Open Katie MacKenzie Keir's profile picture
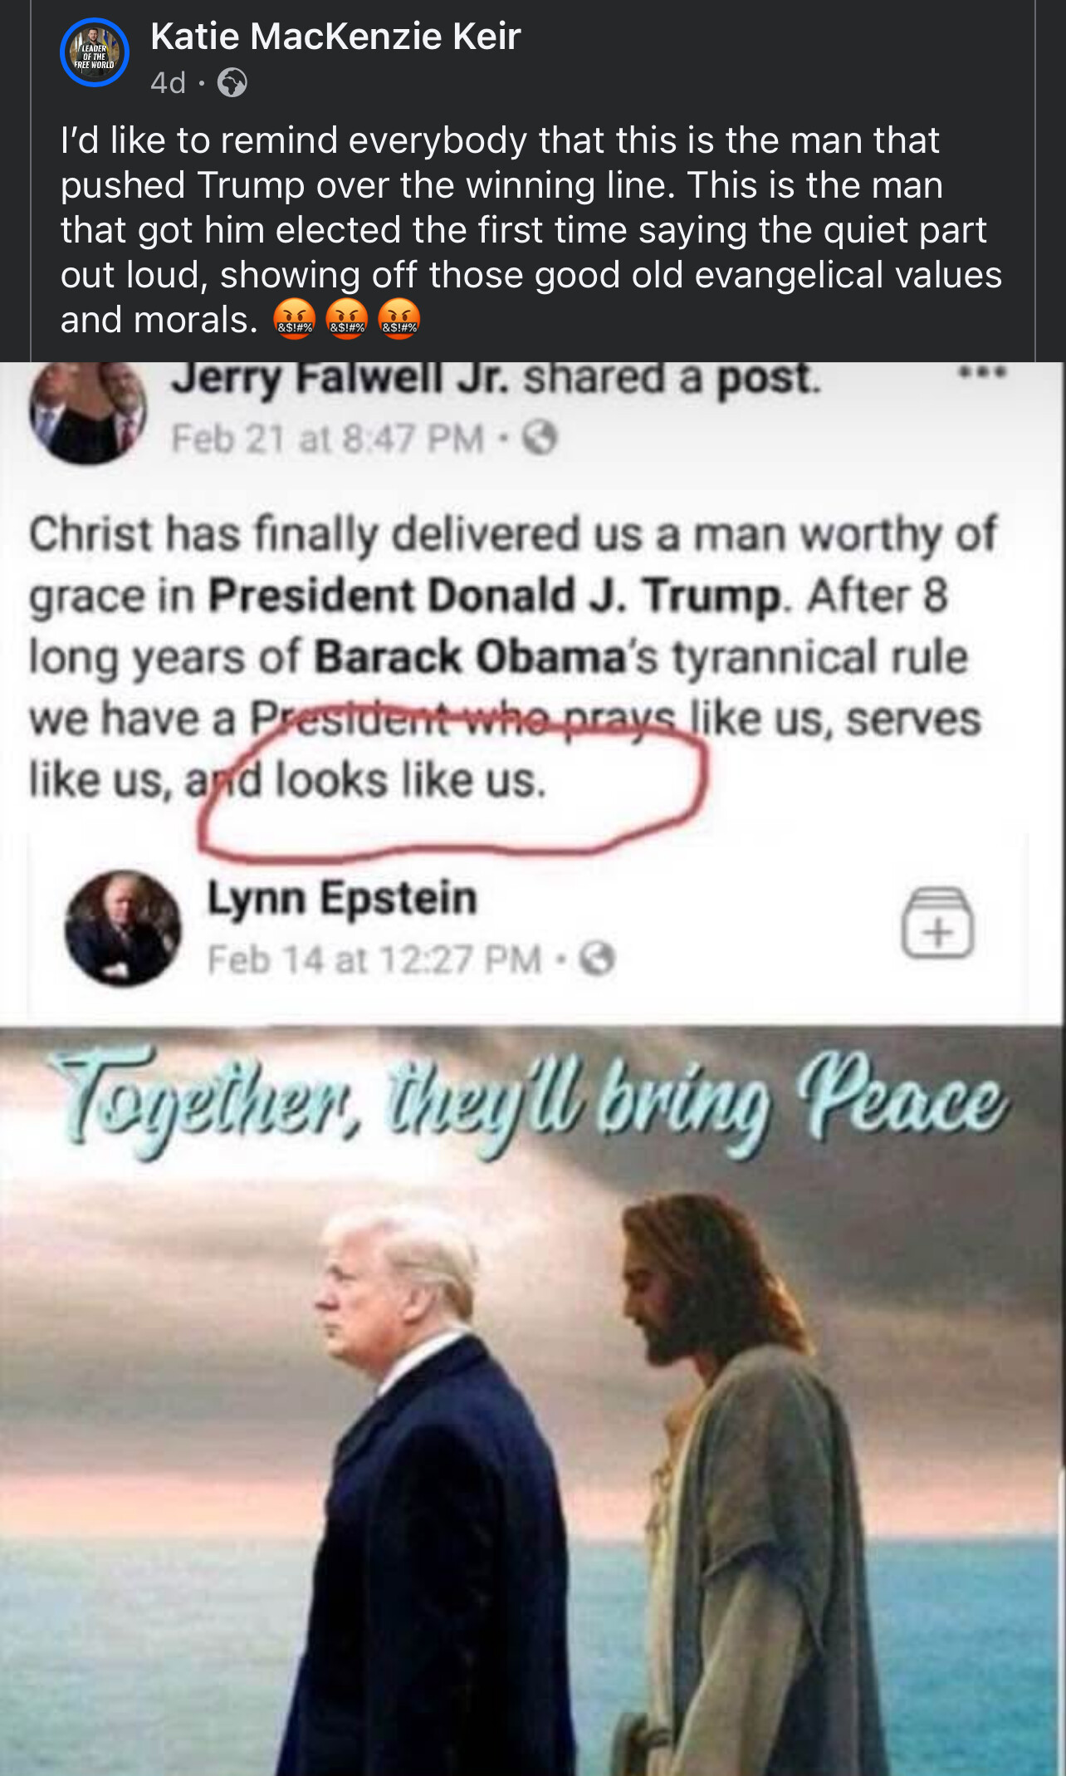The height and width of the screenshot is (1776, 1066). (x=95, y=52)
